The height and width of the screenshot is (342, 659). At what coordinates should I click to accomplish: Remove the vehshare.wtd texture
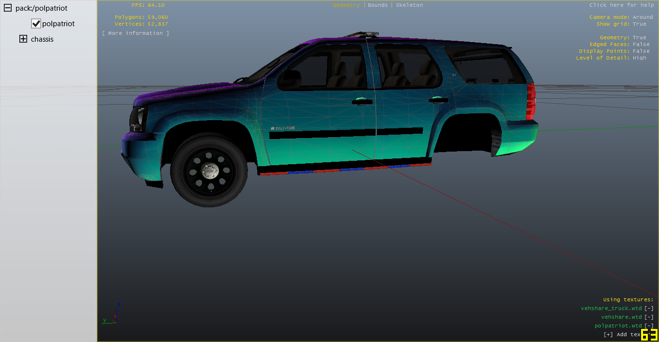(648, 317)
